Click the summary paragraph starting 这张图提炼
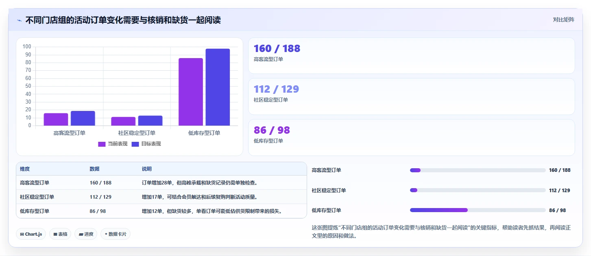 [x=441, y=232]
